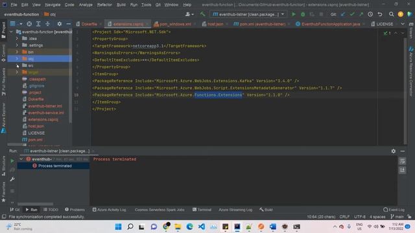415x233 pixels.
Task: Open the user account icon in toolbar
Action: (x=189, y=14)
